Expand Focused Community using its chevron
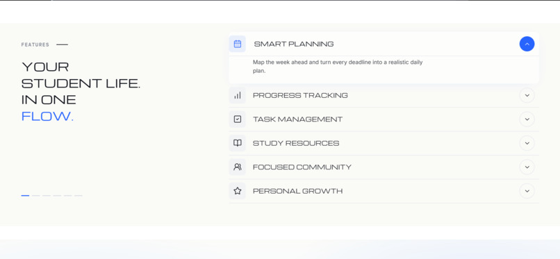Viewport: 560px width, 259px height. click(x=527, y=167)
